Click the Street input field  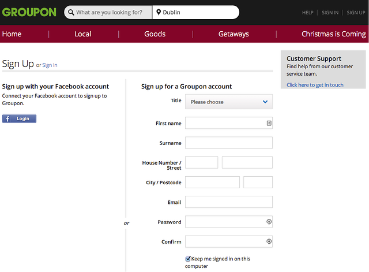coord(247,162)
